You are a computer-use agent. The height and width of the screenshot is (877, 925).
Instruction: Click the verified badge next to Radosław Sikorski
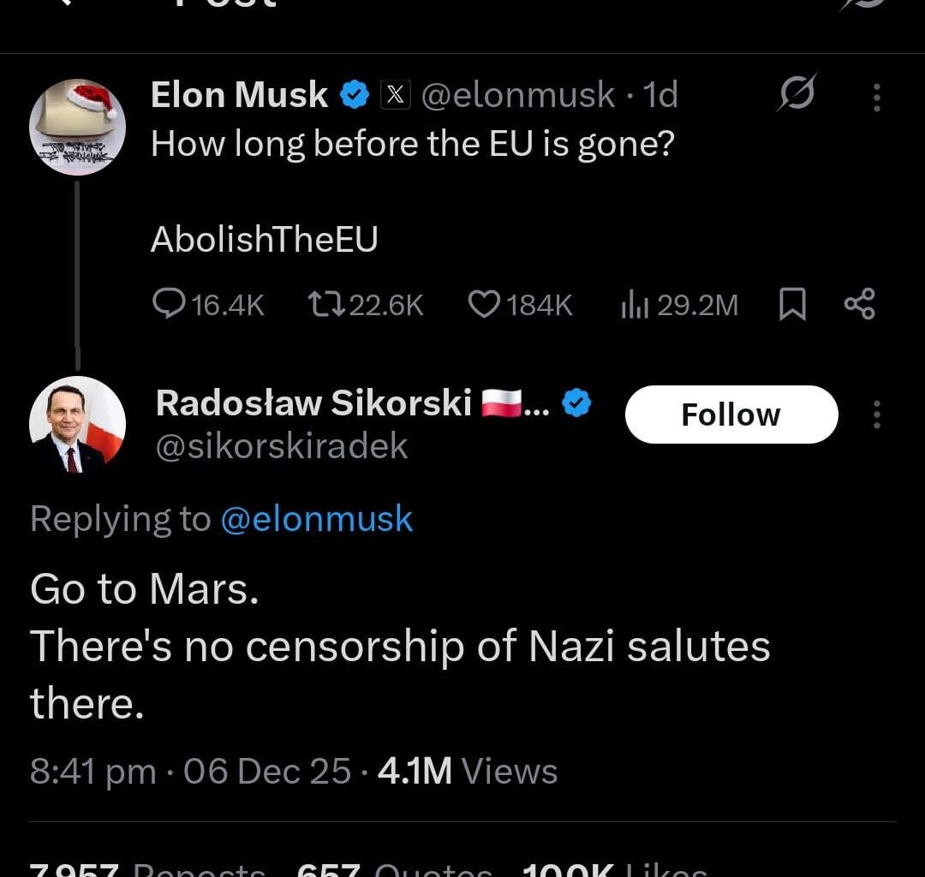pyautogui.click(x=576, y=403)
